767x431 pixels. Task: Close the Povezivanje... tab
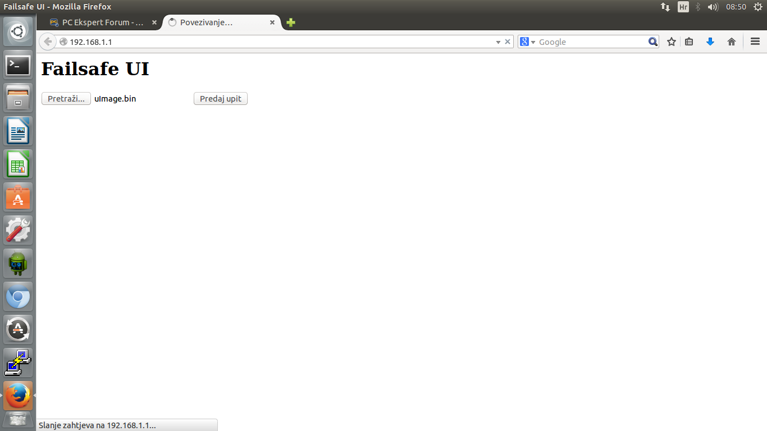point(272,22)
